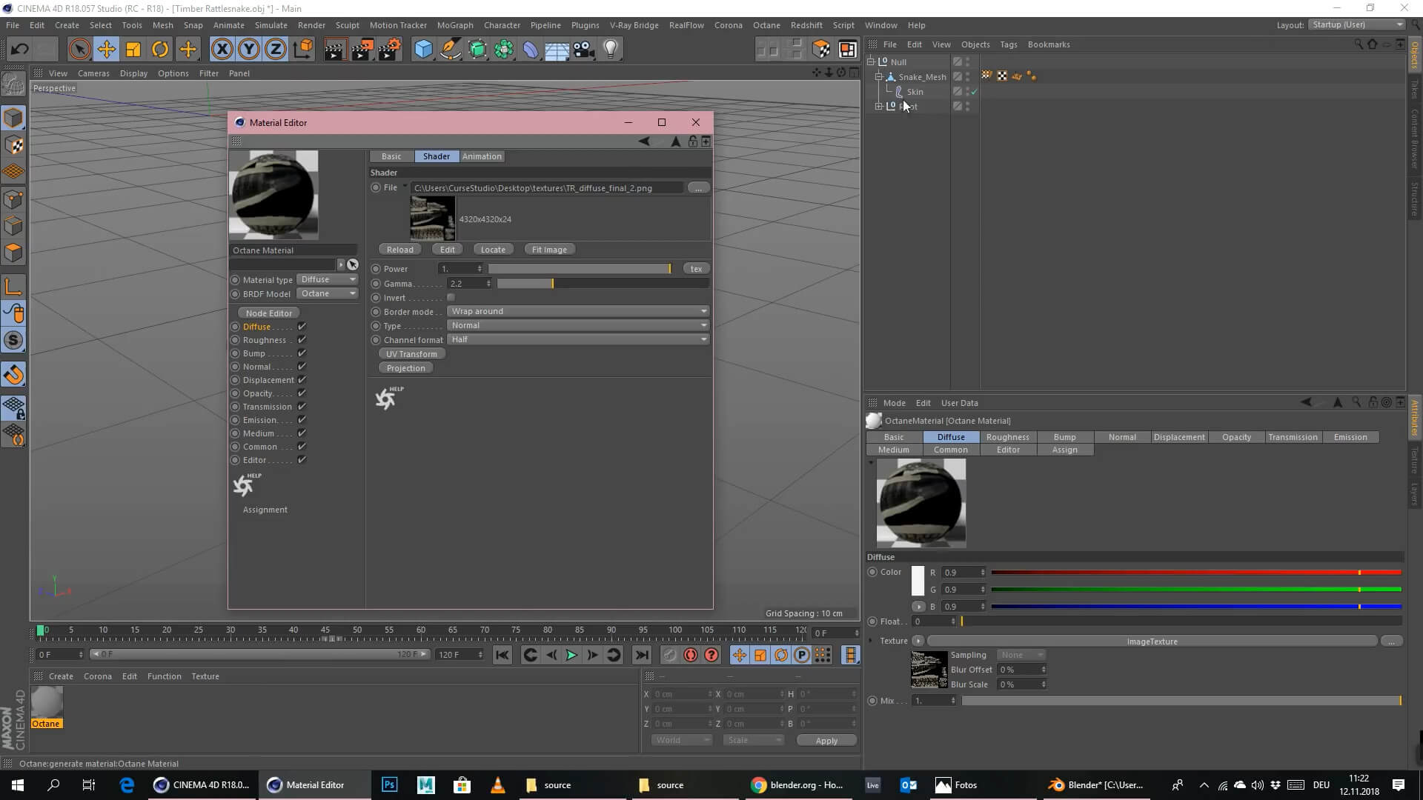Uncheck the Roughness channel checkbox
1423x800 pixels.
[302, 340]
